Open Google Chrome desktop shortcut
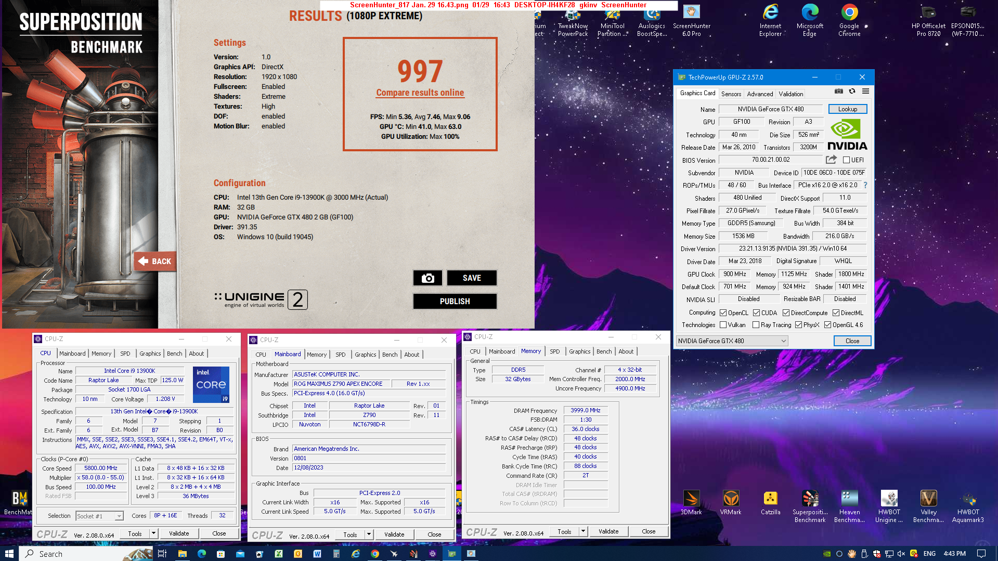The image size is (998, 561). 849,21
